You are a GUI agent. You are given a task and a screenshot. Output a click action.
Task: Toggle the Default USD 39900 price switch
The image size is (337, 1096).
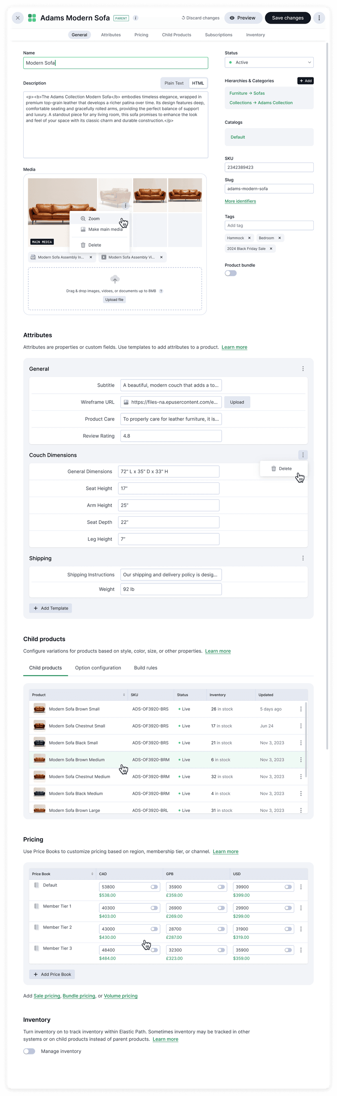(289, 887)
